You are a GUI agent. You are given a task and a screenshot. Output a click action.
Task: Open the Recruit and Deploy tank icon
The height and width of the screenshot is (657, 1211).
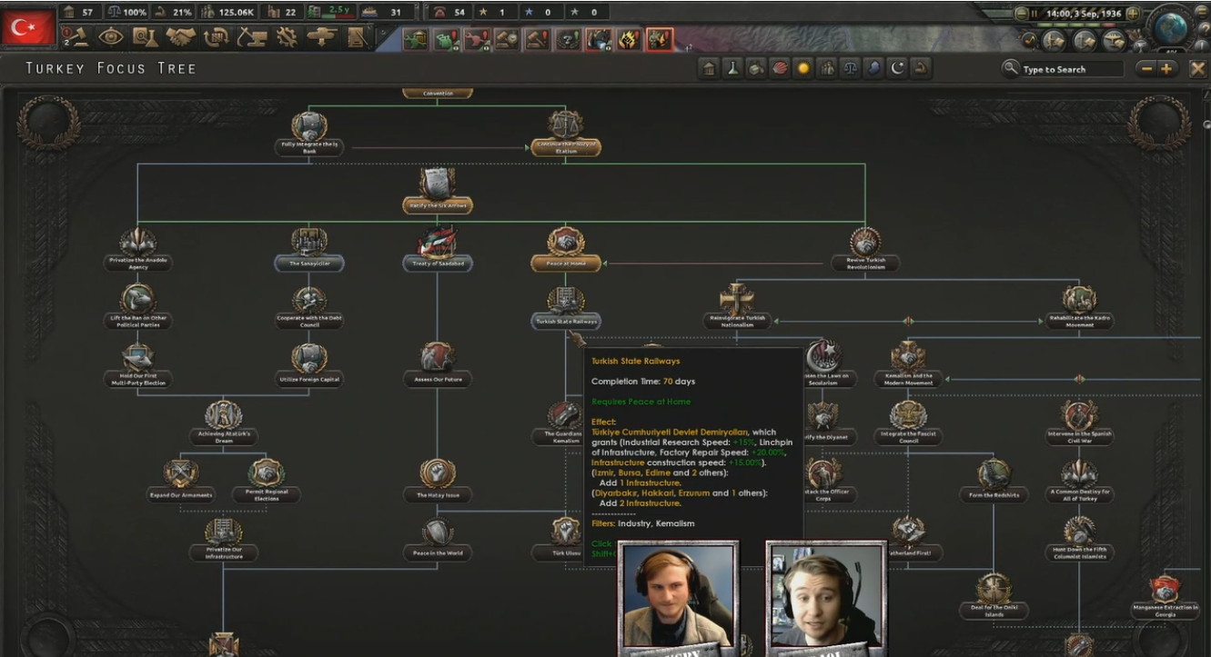[323, 36]
